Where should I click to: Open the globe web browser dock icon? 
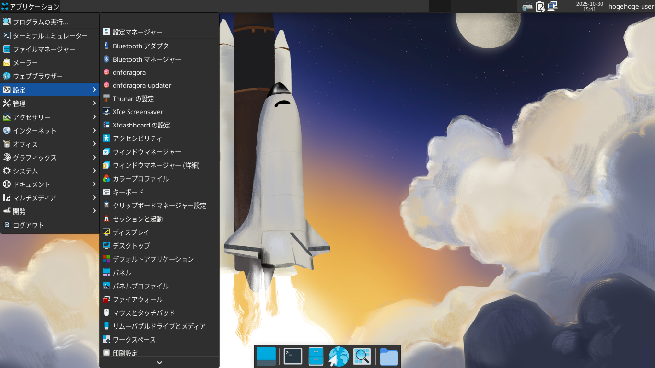click(339, 356)
